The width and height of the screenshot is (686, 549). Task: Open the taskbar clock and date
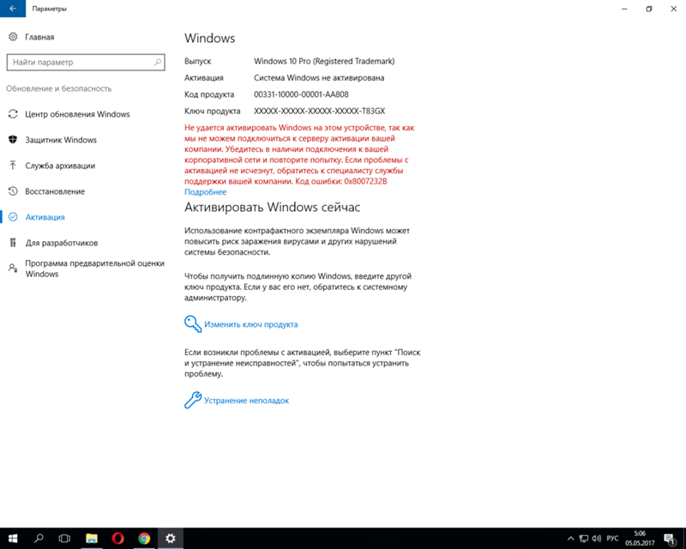click(x=640, y=539)
